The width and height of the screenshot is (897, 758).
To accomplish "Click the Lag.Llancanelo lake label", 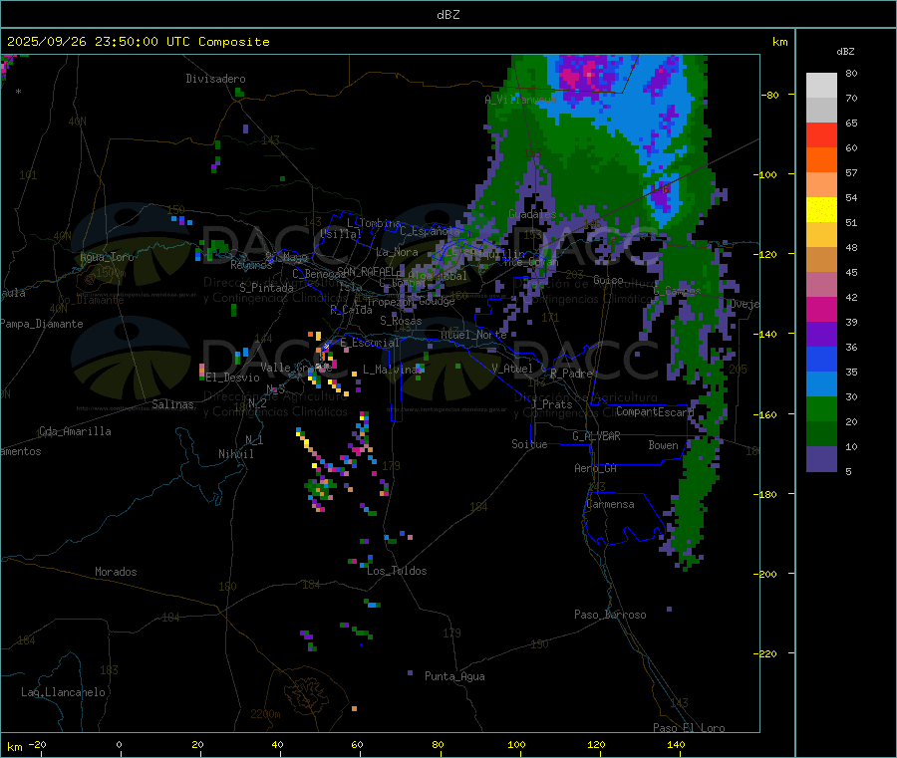I will (63, 693).
